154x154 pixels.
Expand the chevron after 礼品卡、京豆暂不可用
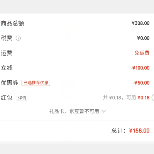pyautogui.click(x=104, y=111)
